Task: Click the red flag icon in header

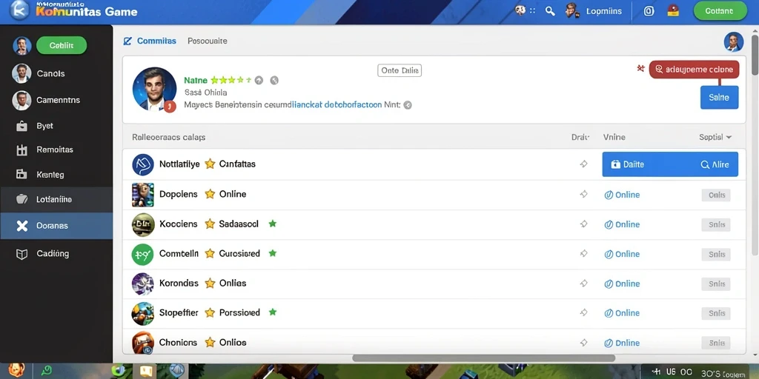Action: pyautogui.click(x=673, y=10)
